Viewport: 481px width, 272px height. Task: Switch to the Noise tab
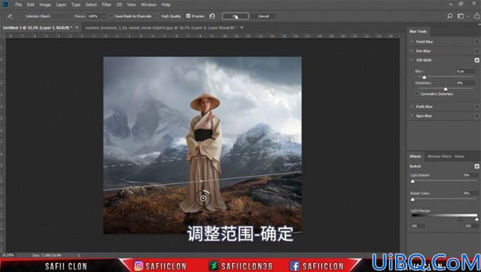pyautogui.click(x=459, y=156)
